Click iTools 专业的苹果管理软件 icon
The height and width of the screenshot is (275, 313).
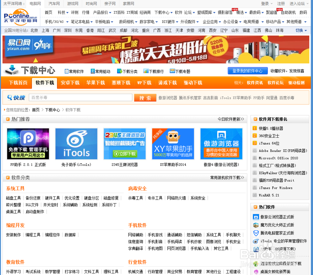[256, 241]
